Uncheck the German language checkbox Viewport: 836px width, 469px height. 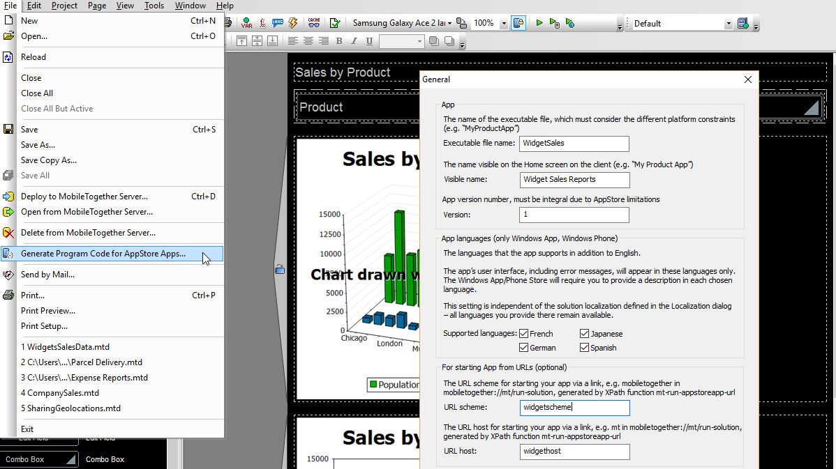coord(523,348)
